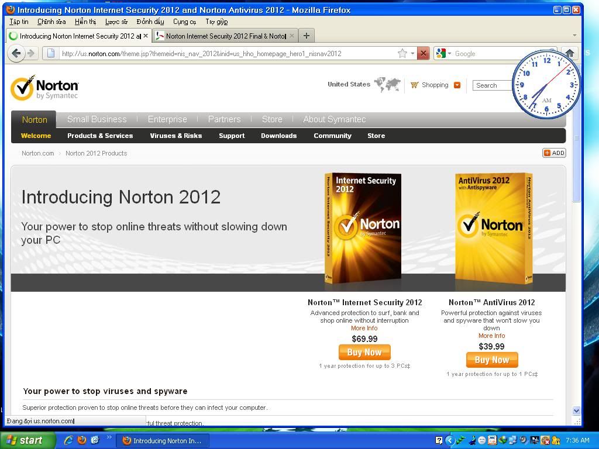Go to the Downloads section

click(279, 136)
